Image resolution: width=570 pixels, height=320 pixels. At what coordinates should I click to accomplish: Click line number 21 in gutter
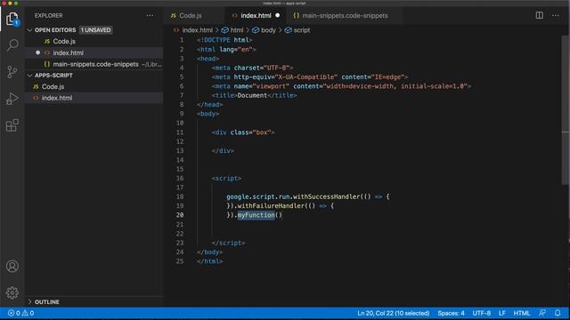(180, 224)
